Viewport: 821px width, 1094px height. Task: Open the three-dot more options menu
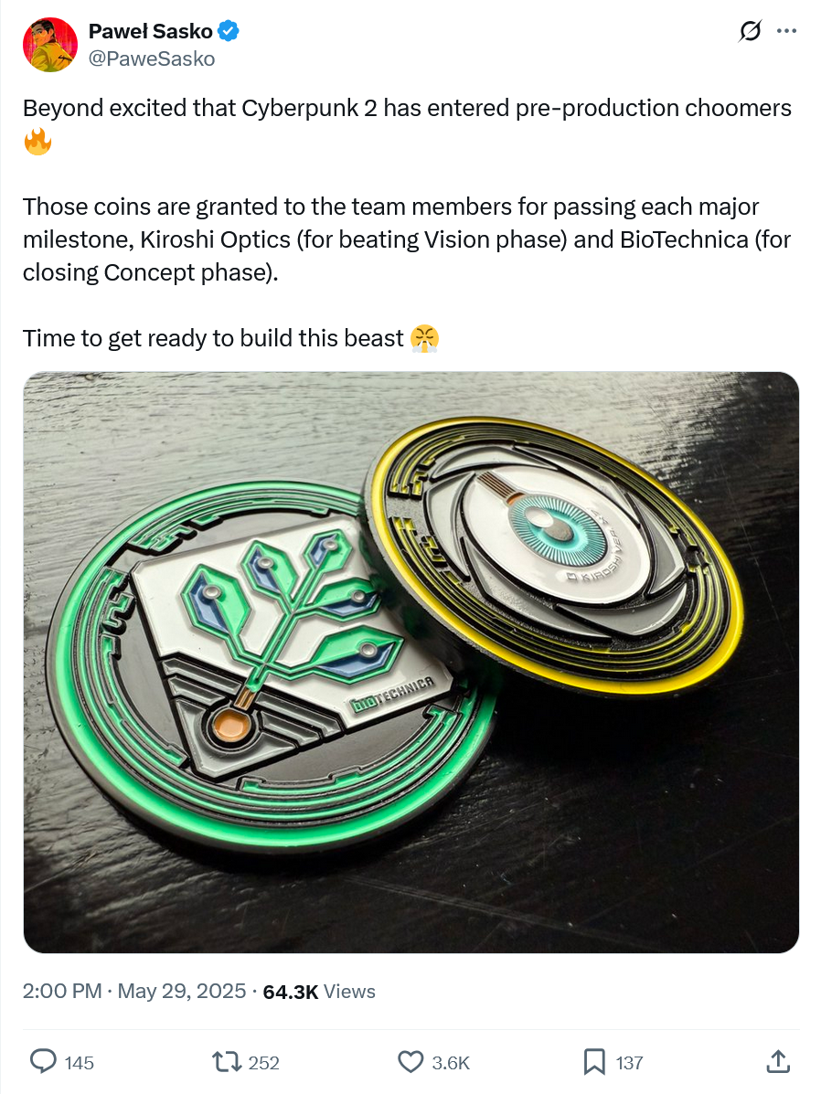787,31
